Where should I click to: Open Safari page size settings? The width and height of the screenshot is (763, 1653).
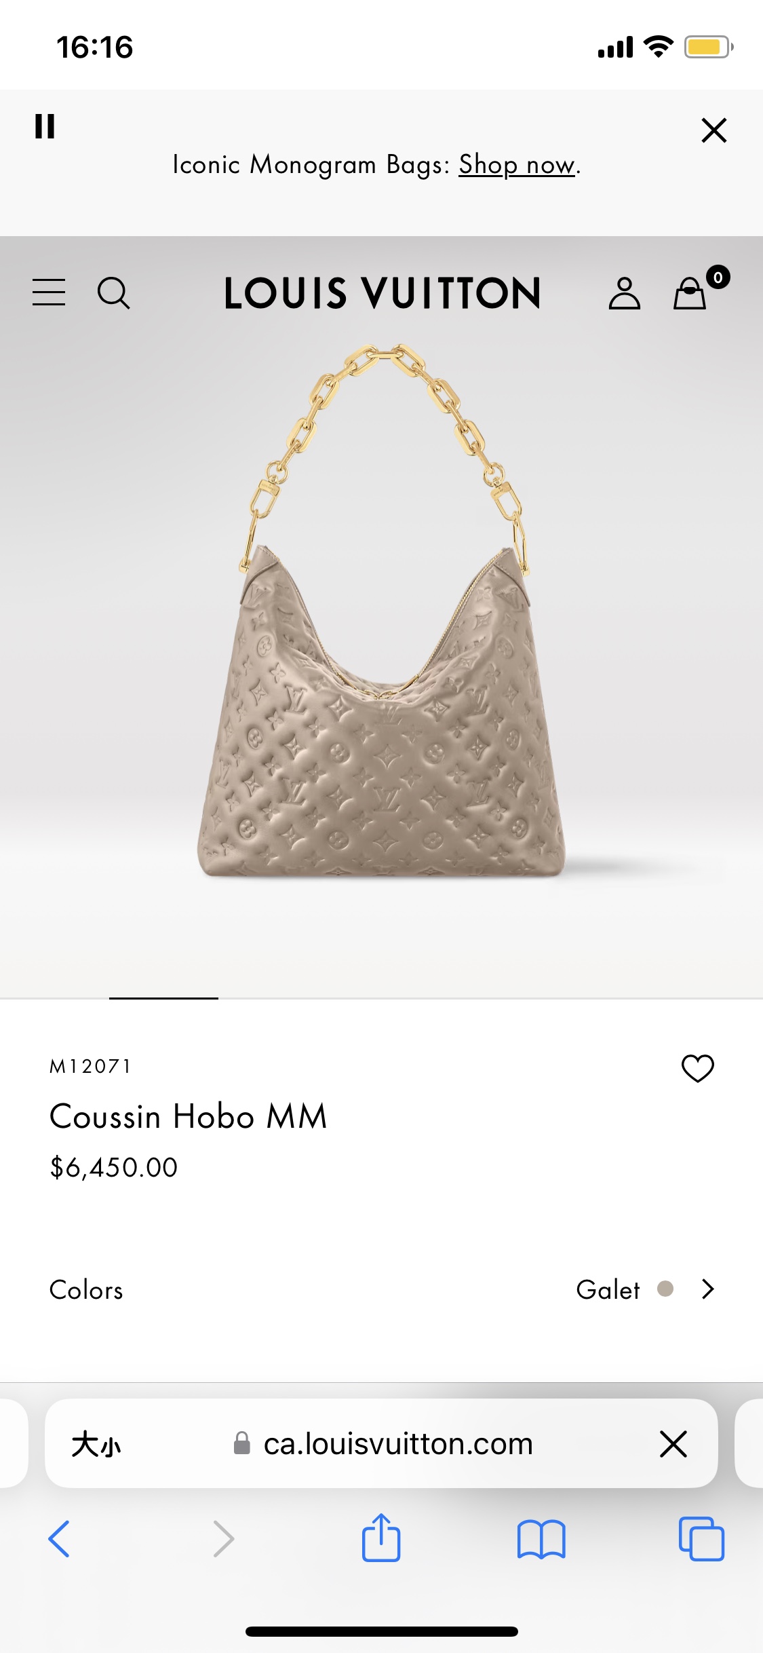(96, 1443)
